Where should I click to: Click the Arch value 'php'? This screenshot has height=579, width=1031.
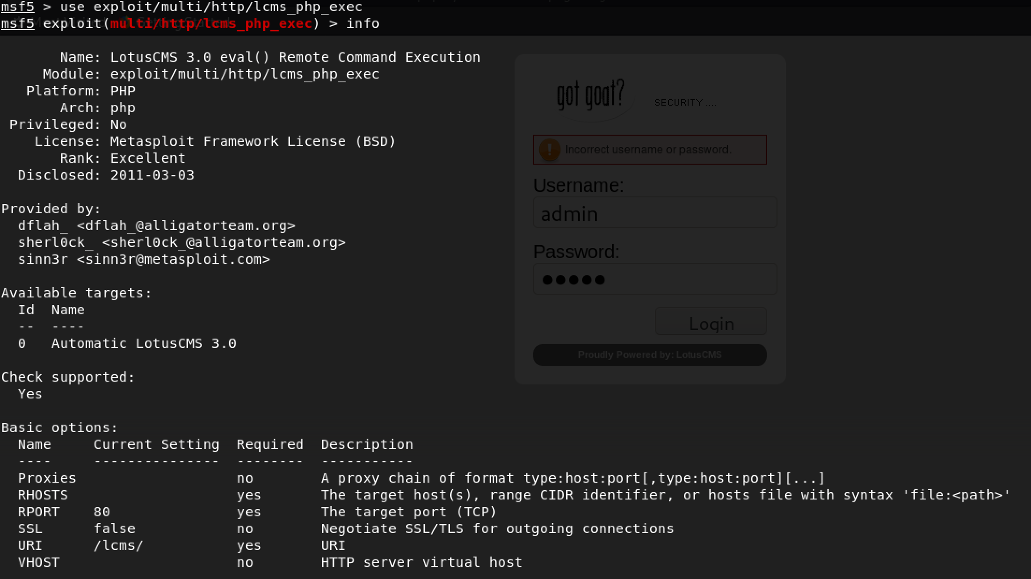click(x=123, y=108)
